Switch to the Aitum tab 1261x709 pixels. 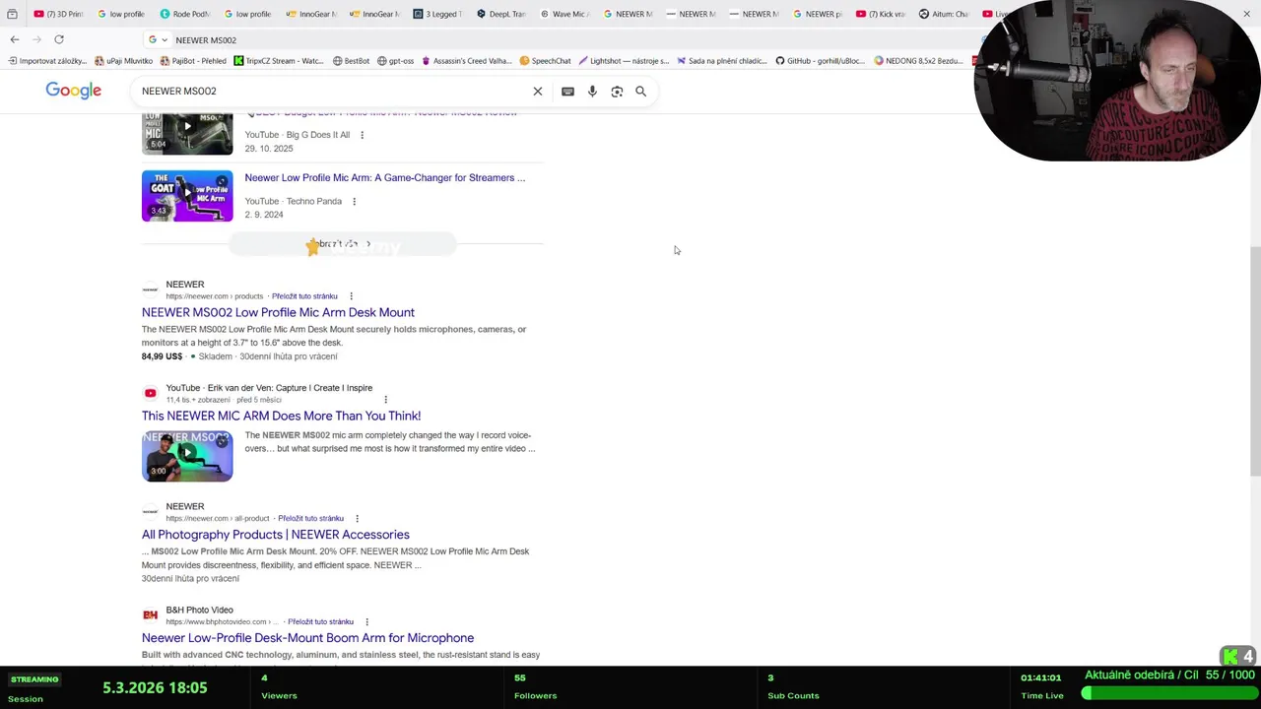point(943,14)
